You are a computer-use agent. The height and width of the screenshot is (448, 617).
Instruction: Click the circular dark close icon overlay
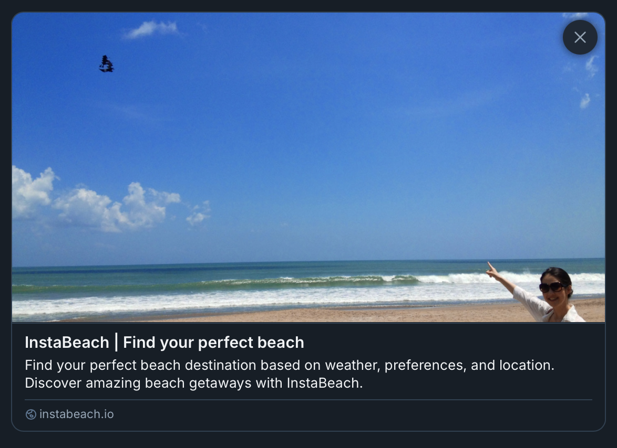click(x=580, y=37)
